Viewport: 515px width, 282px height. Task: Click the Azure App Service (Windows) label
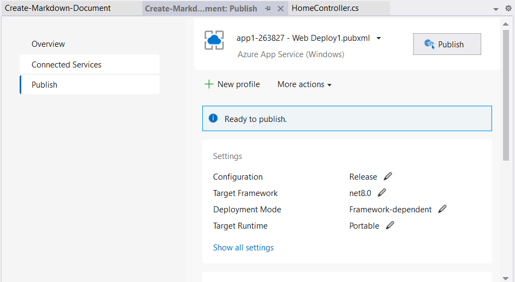coord(291,54)
